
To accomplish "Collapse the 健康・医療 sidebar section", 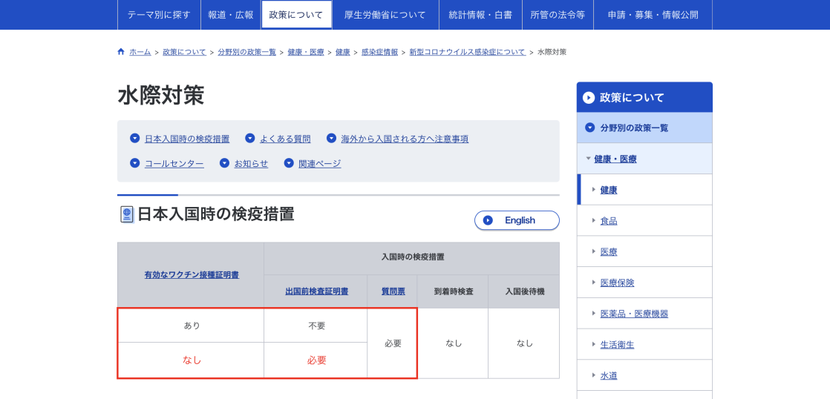I will pos(588,159).
